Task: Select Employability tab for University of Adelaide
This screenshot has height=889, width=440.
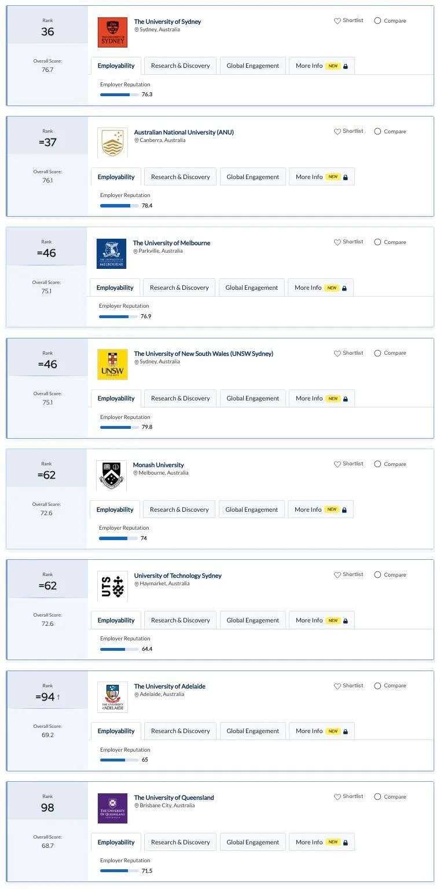Action: click(x=116, y=731)
